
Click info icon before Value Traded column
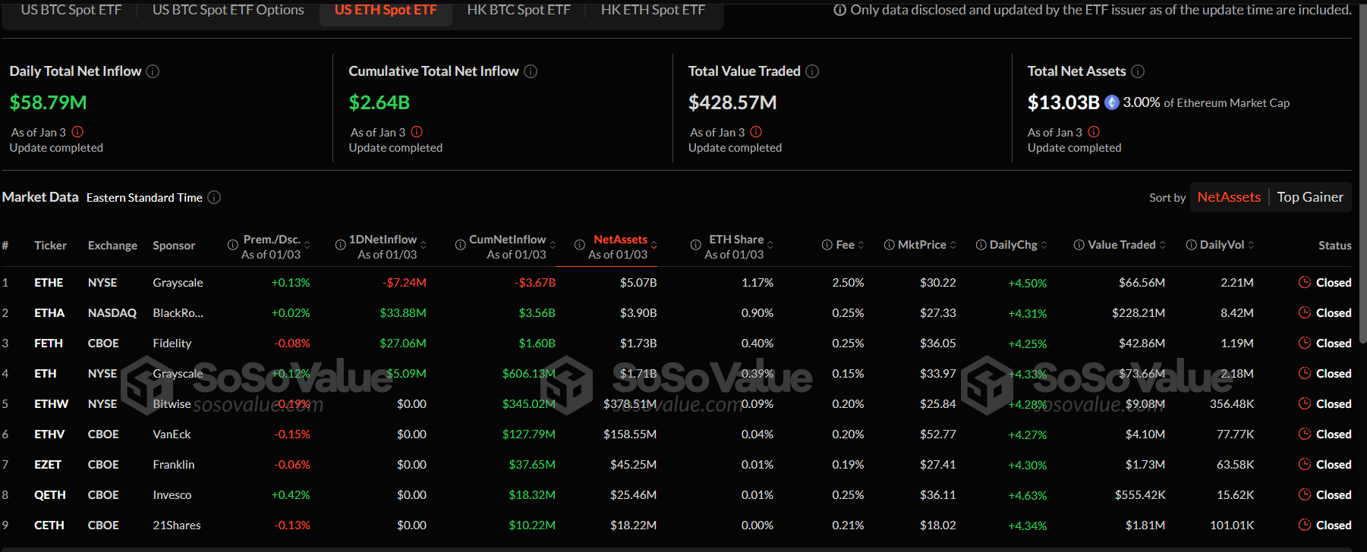(x=1079, y=245)
